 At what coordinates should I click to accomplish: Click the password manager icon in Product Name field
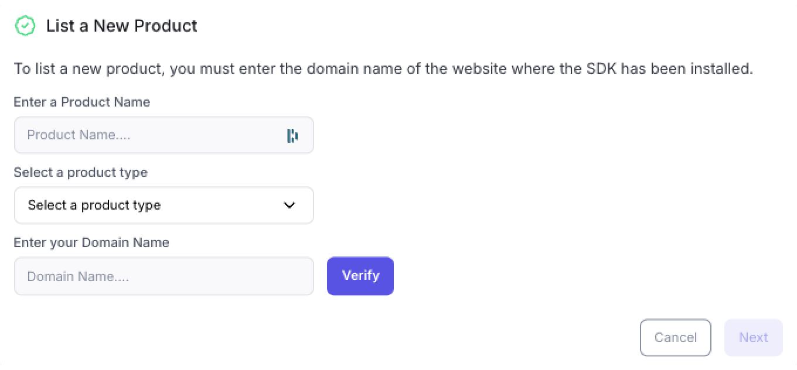pyautogui.click(x=292, y=135)
